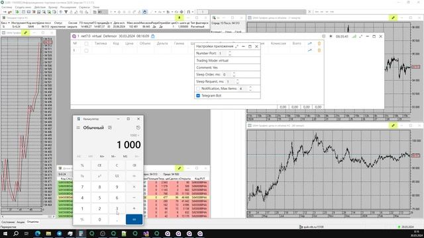
Task: Click the trash icon in Defensor table header
Action: pos(319,44)
